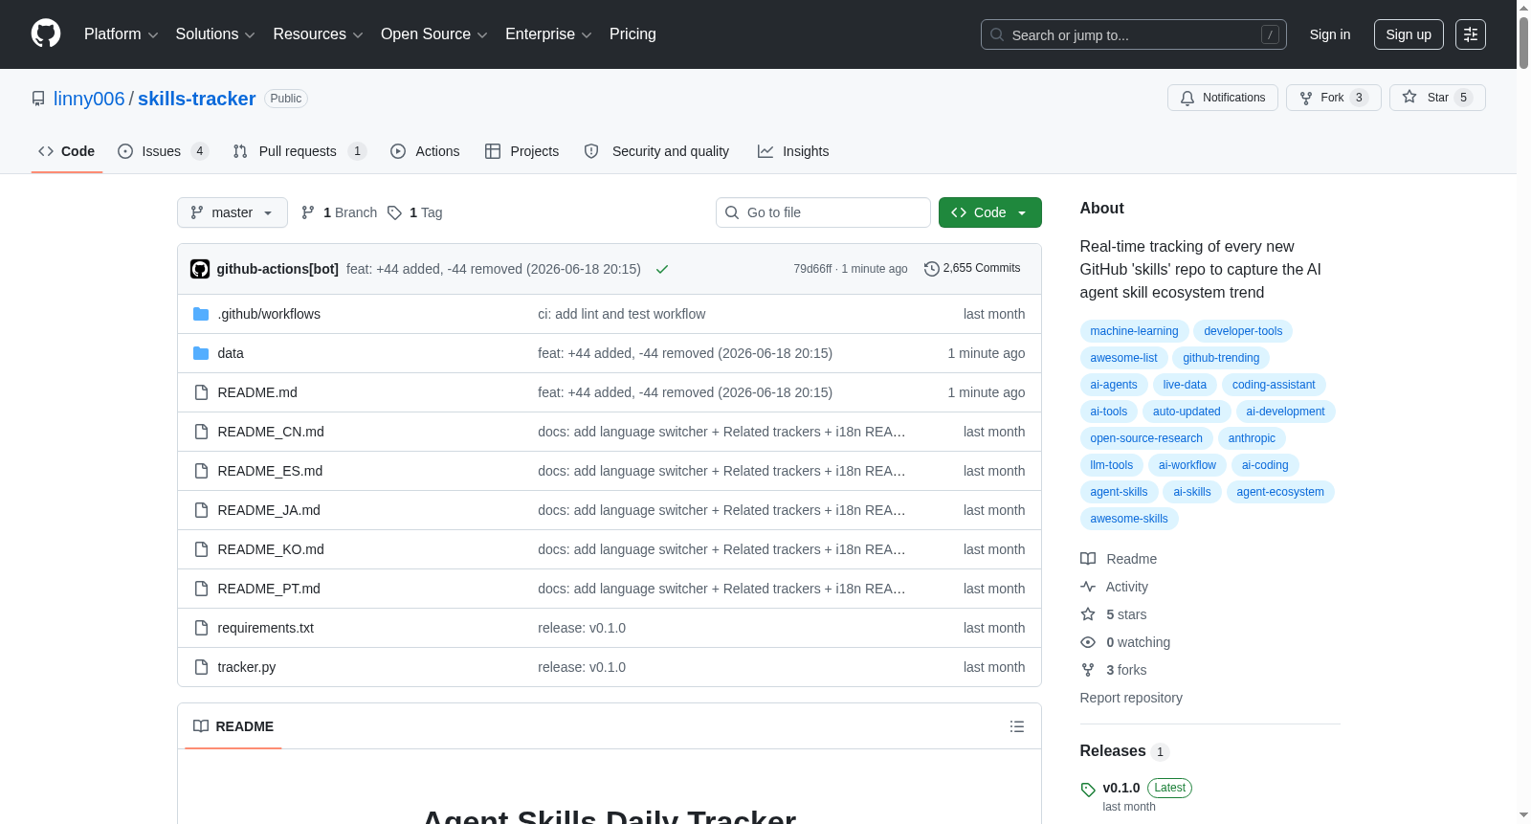Image resolution: width=1531 pixels, height=824 pixels.
Task: Focus the Search or jump to field
Action: [1133, 34]
